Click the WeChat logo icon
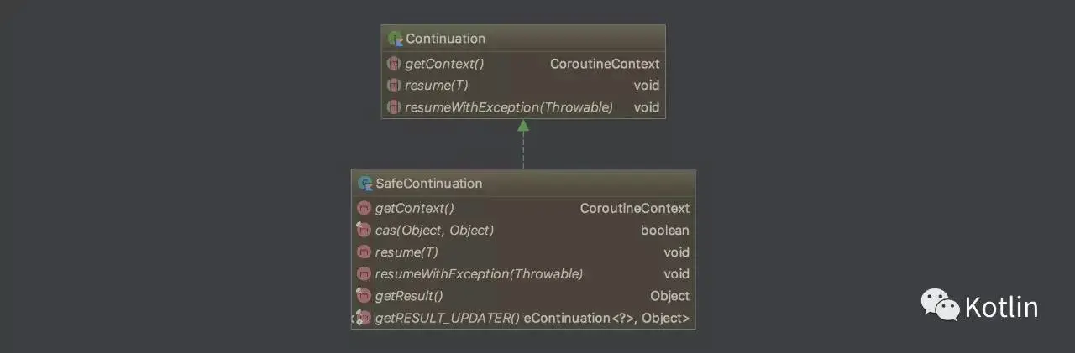Viewport: 1075px width, 353px height. (941, 304)
